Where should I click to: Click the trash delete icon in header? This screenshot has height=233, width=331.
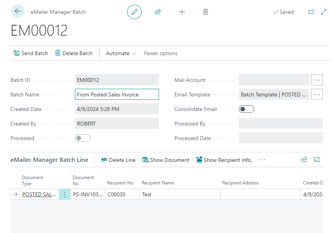(206, 12)
